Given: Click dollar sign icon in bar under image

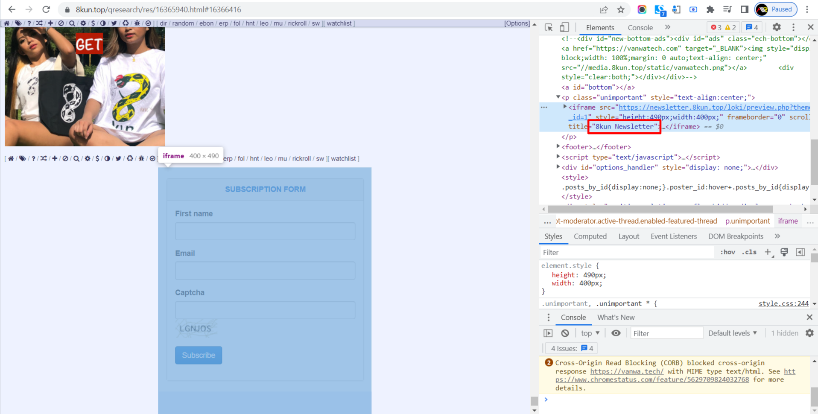Looking at the screenshot, I should tap(97, 159).
